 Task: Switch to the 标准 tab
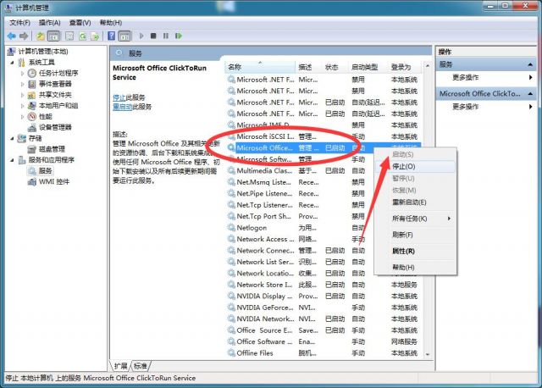(x=141, y=365)
